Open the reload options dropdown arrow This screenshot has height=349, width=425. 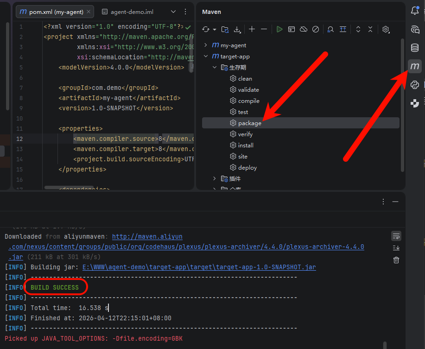(215, 29)
